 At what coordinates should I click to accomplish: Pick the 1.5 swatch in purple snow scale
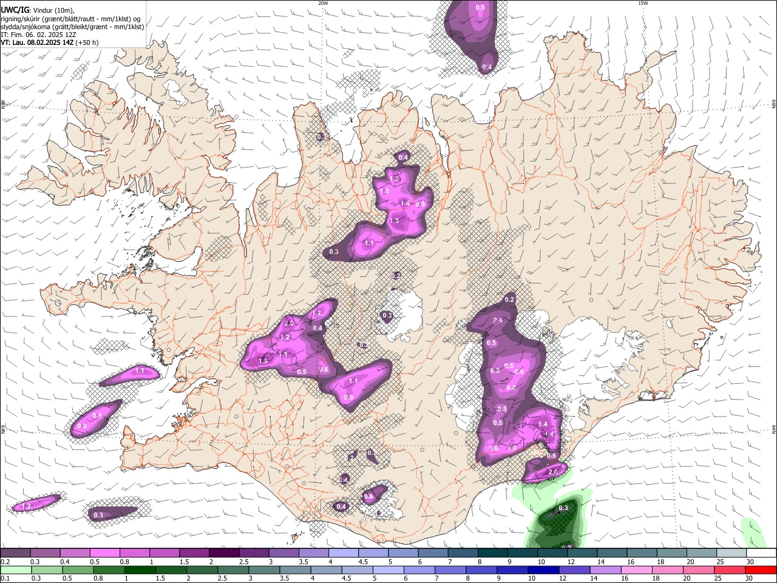tap(194, 553)
